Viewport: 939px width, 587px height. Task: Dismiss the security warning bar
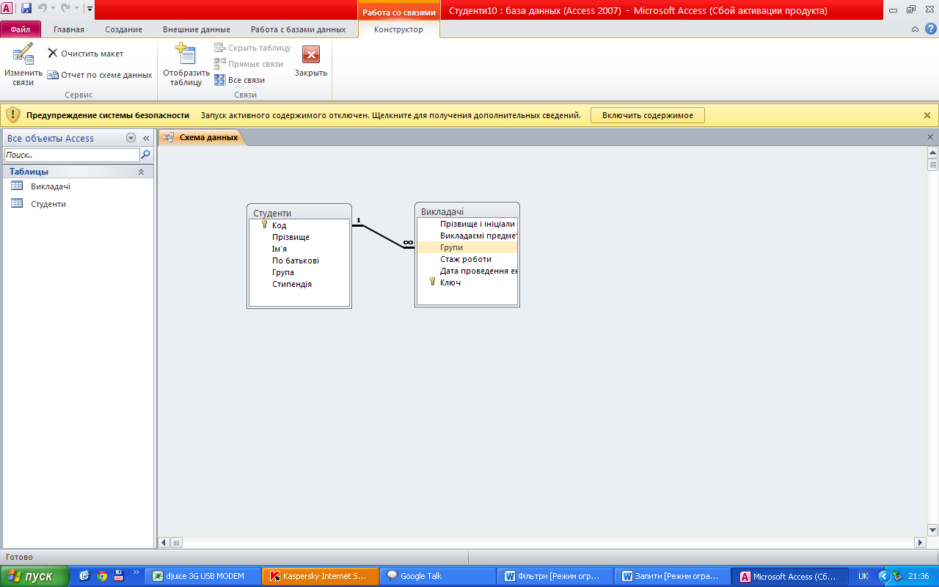927,115
